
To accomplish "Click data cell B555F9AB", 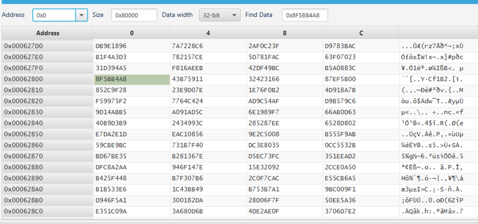I will [x=361, y=134].
